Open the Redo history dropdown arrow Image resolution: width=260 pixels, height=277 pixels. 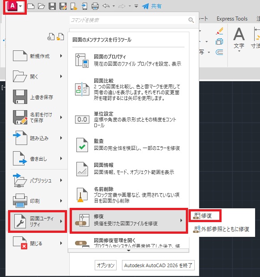130,6
